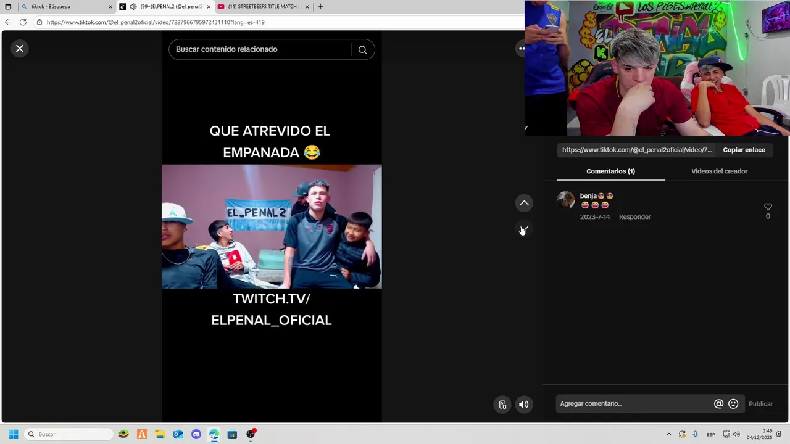
Task: Open system volume from tray speaker
Action: [736, 434]
